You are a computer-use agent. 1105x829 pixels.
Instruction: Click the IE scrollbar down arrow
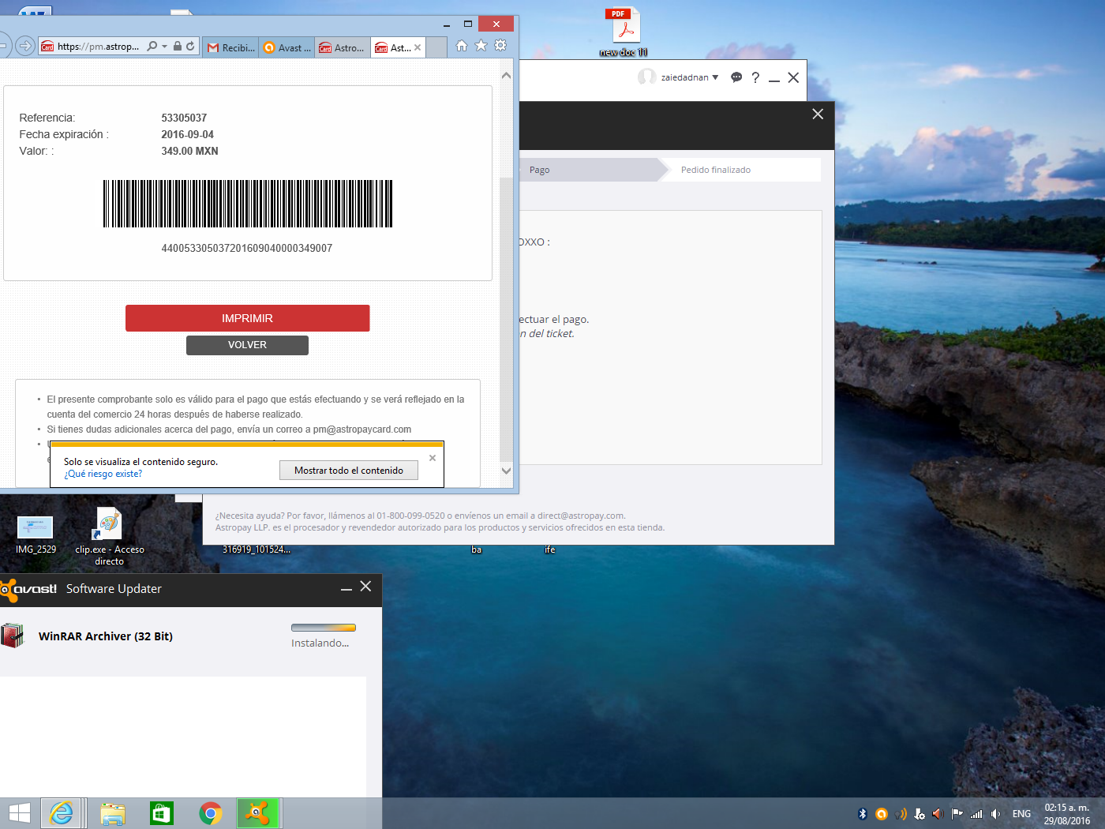506,471
